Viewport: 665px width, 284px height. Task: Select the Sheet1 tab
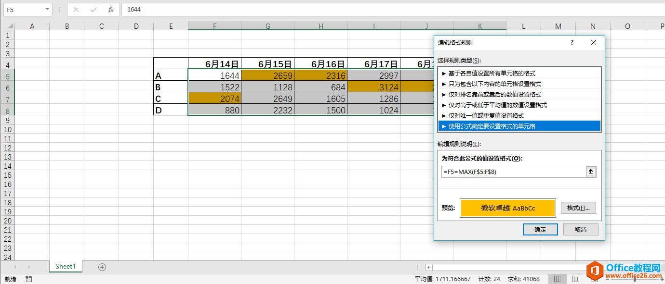(66, 266)
